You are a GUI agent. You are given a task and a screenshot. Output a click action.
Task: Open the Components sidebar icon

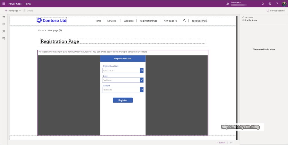pos(4,24)
